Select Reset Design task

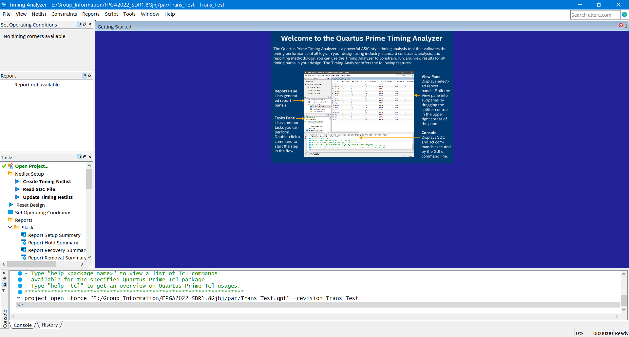point(30,205)
